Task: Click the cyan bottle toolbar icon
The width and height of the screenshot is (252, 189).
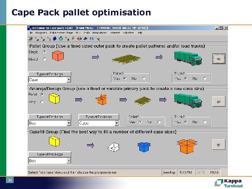Action: 61,38
